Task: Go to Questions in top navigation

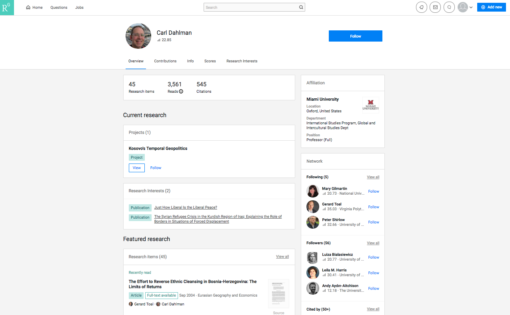Action: coord(59,8)
